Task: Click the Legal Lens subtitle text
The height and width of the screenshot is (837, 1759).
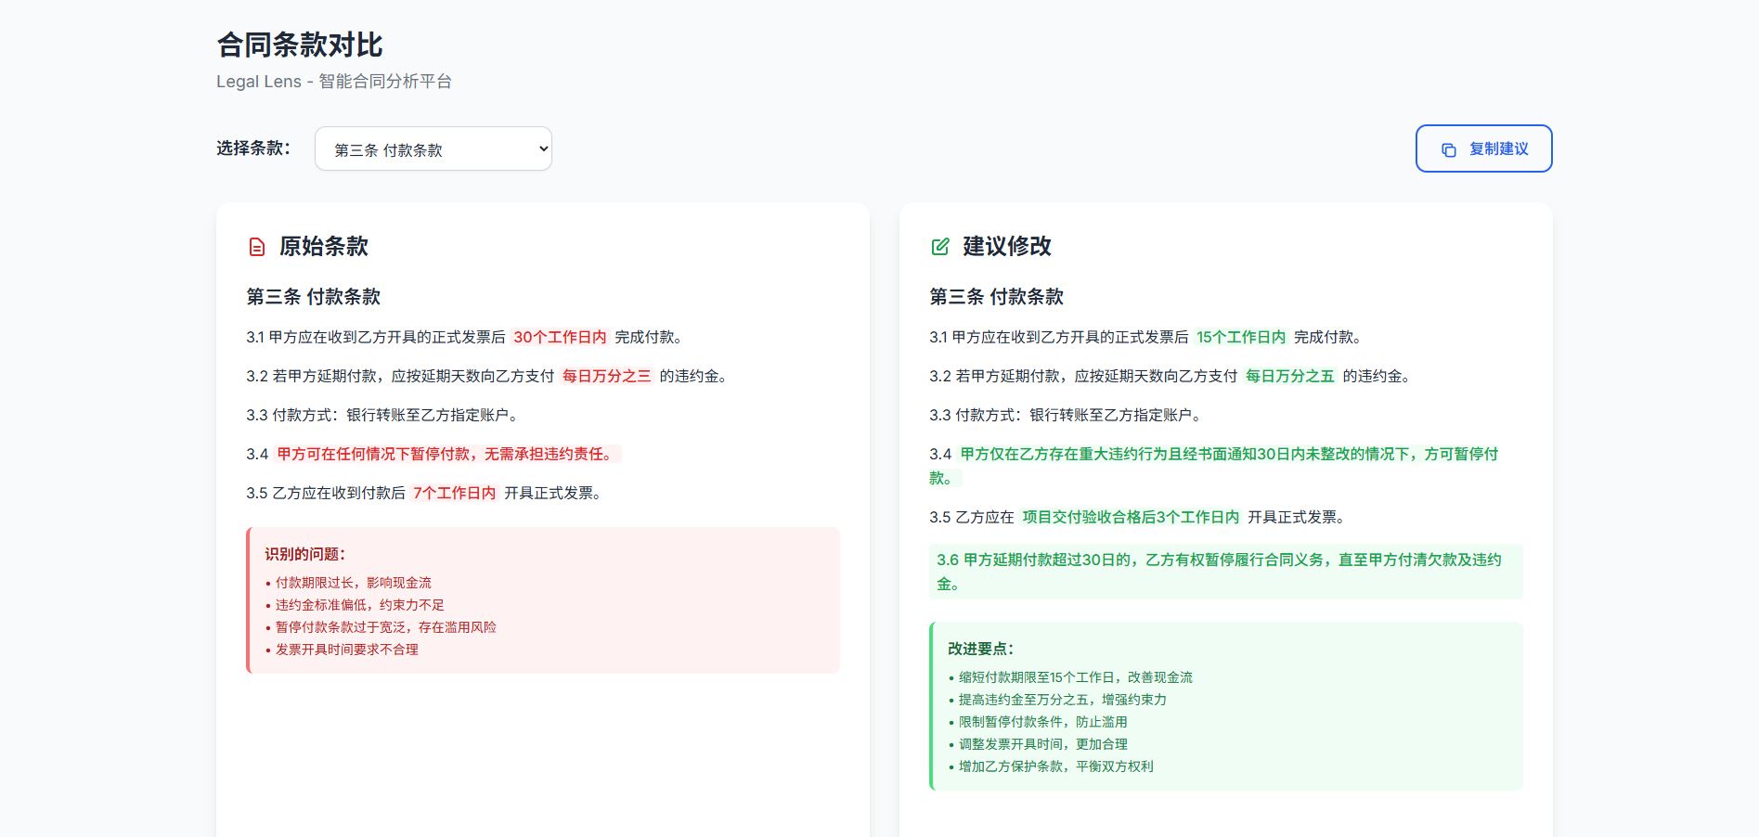Action: [334, 81]
